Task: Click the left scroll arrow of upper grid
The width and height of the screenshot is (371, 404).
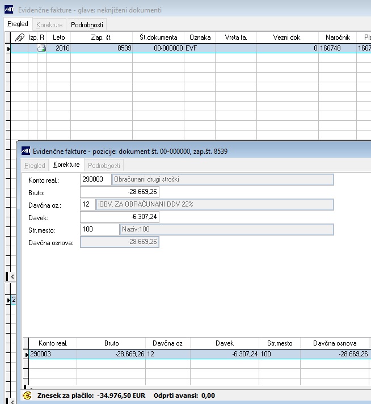Action: pos(12,276)
